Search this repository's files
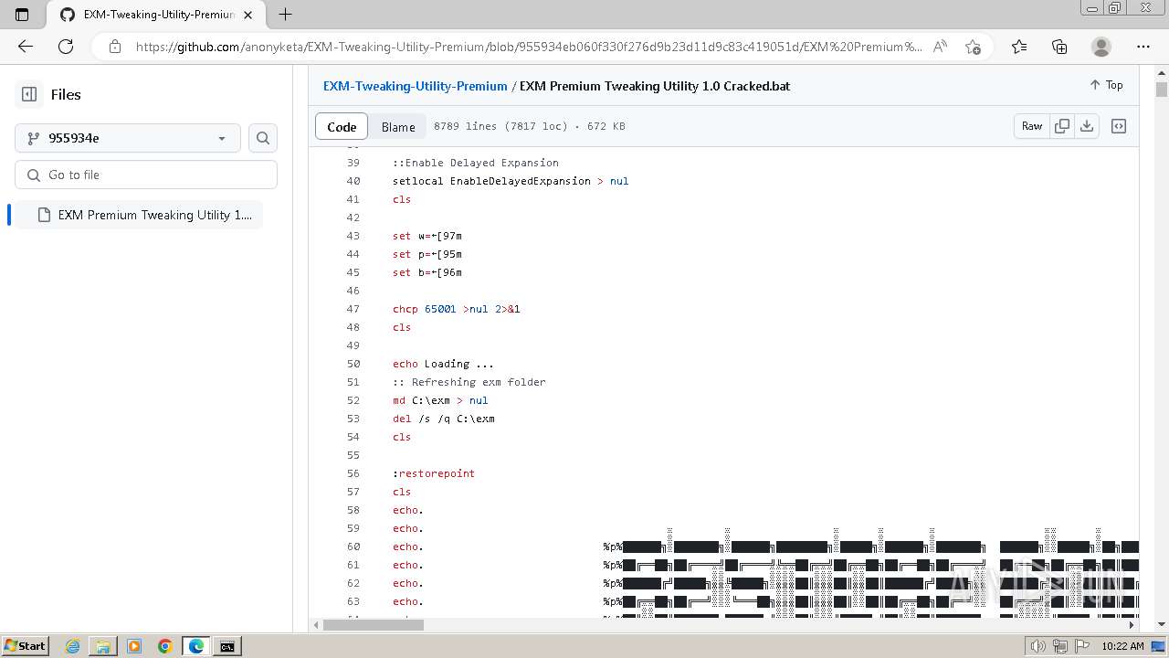The width and height of the screenshot is (1169, 658). pos(263,138)
